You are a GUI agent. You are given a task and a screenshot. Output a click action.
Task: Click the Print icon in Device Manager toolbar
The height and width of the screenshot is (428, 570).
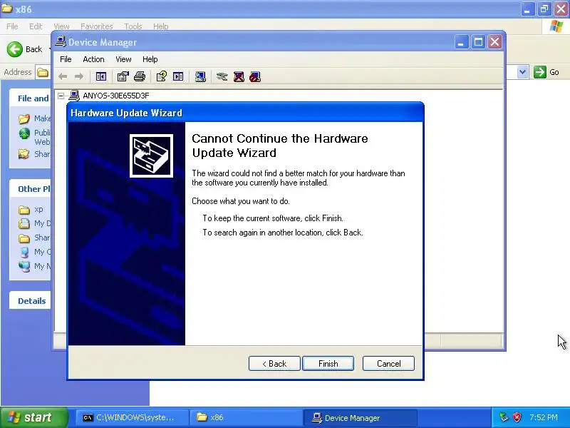click(140, 76)
